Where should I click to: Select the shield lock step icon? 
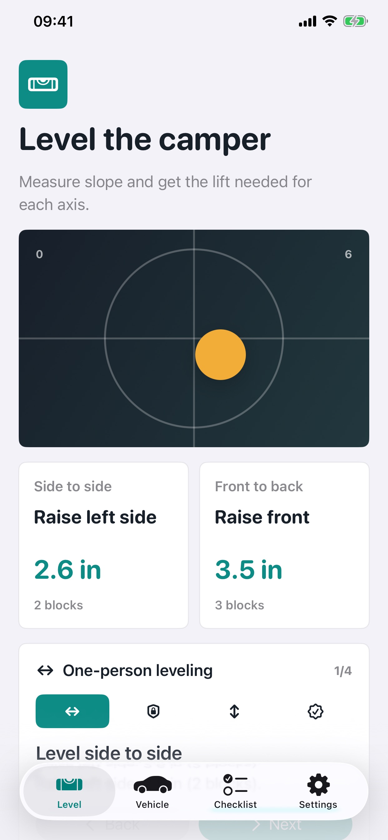click(x=153, y=711)
